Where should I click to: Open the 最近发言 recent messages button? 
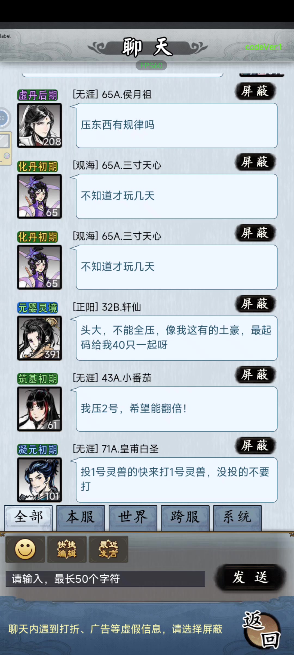point(108,549)
